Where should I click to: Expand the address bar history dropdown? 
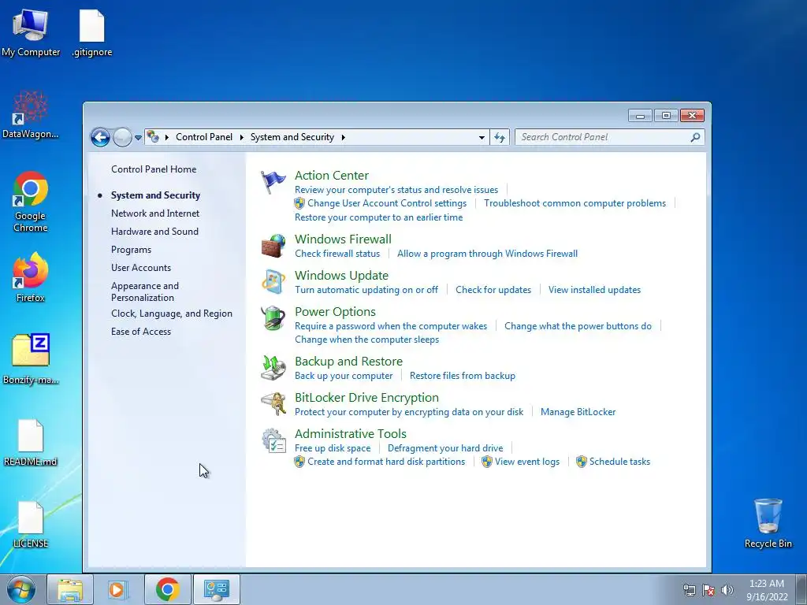tap(482, 137)
